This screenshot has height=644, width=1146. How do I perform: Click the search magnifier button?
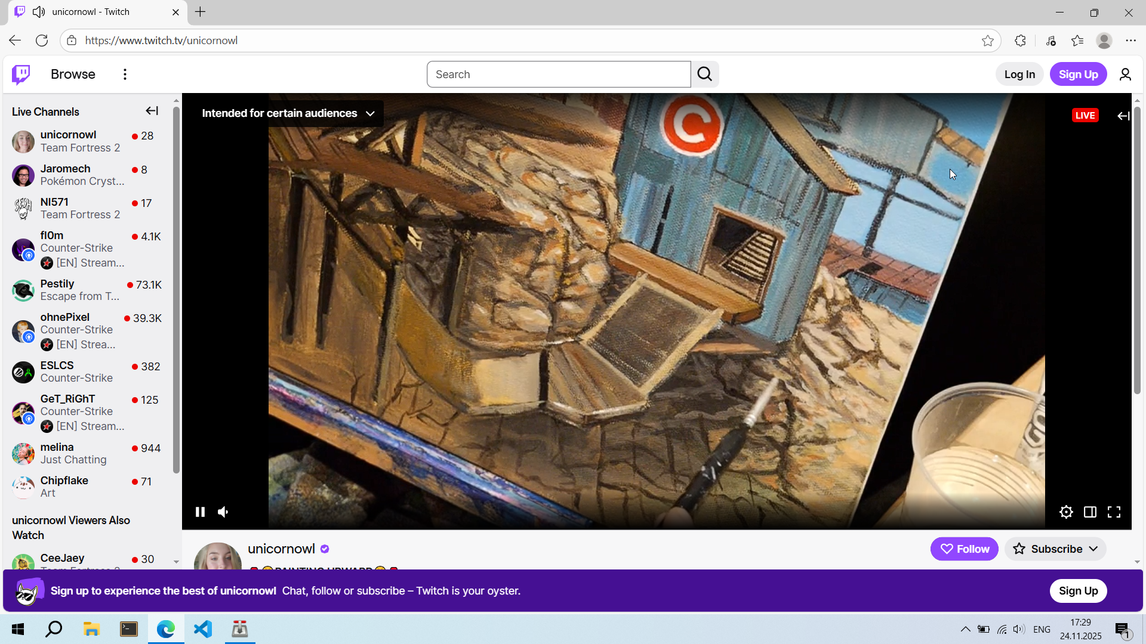click(705, 75)
